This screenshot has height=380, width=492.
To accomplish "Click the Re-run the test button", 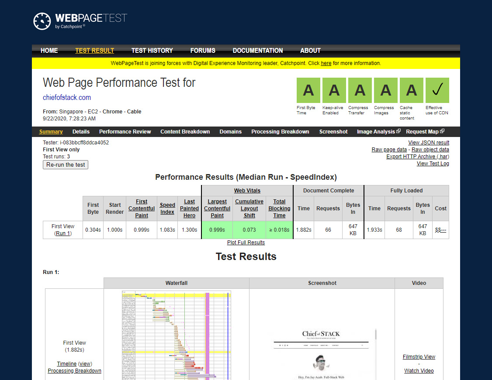I will pos(66,165).
